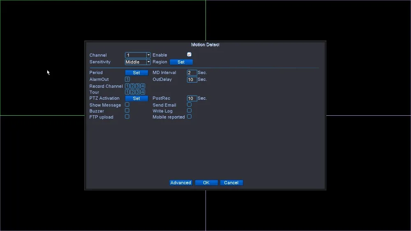Image resolution: width=411 pixels, height=231 pixels.
Task: Cancel the Motion Detect dialog
Action: tap(231, 183)
